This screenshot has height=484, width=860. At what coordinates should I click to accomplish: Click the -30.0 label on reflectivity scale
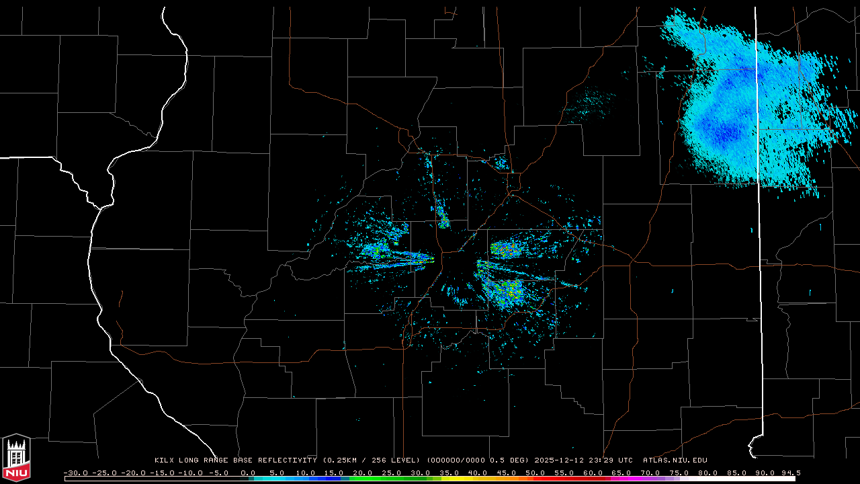[75, 473]
